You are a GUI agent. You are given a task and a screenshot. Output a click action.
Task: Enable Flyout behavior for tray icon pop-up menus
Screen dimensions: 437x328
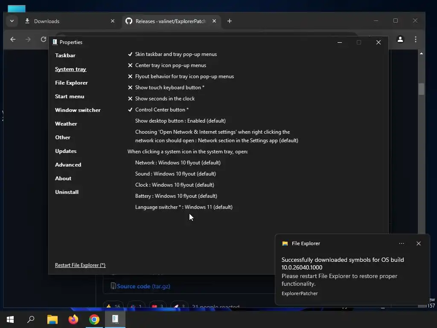[181, 76]
